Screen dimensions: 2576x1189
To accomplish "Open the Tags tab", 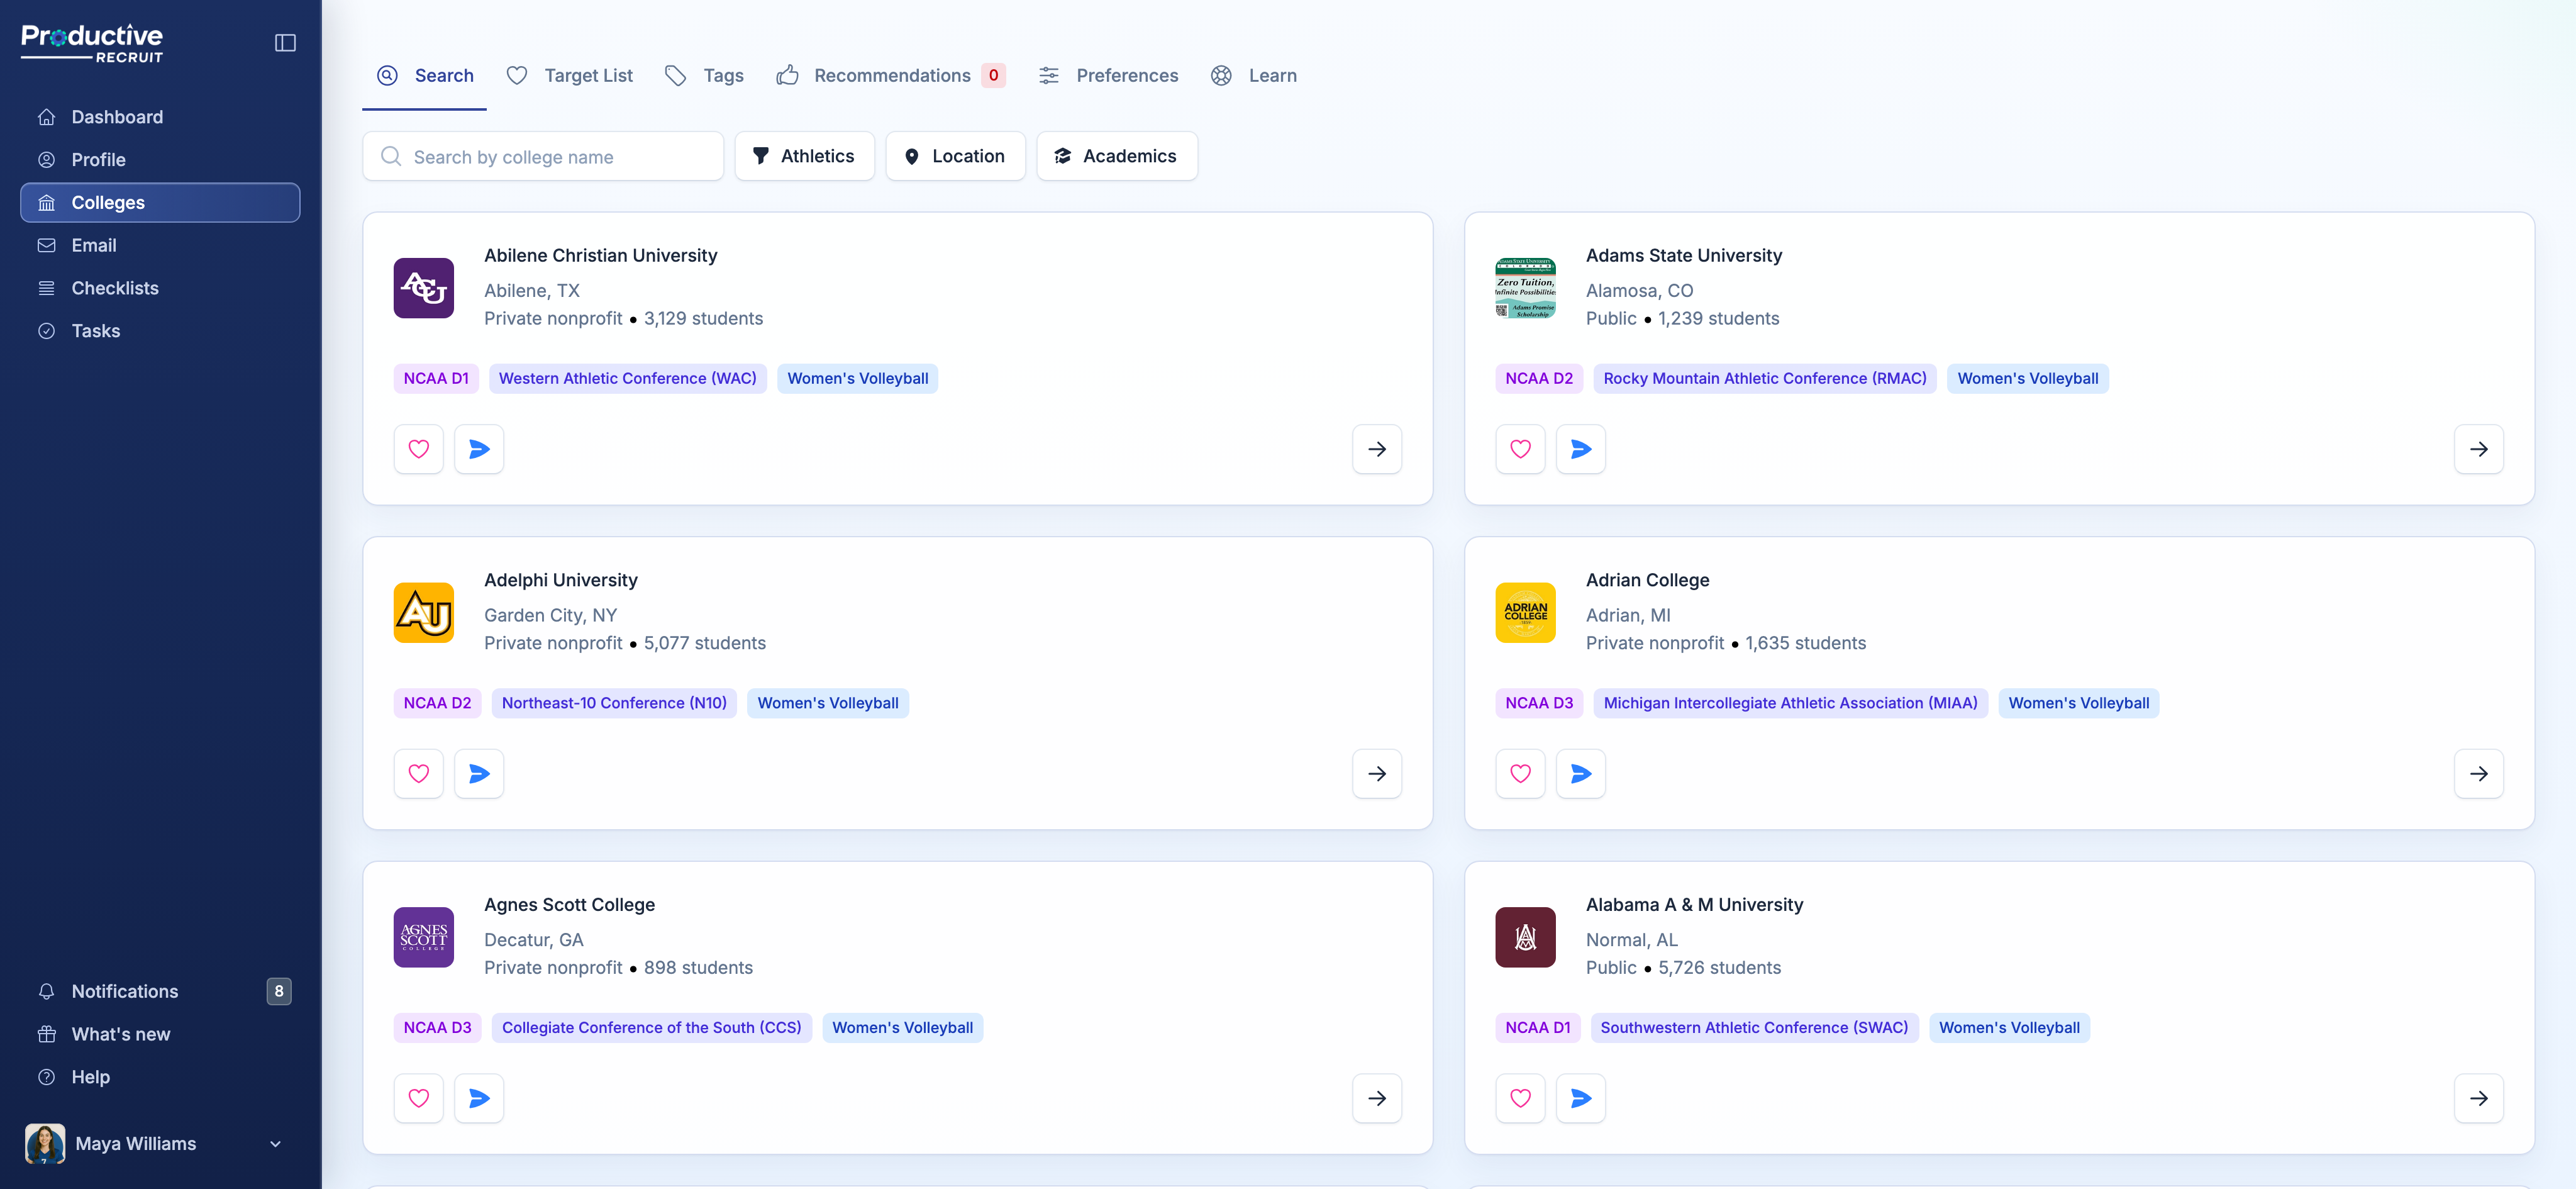I will pyautogui.click(x=704, y=76).
